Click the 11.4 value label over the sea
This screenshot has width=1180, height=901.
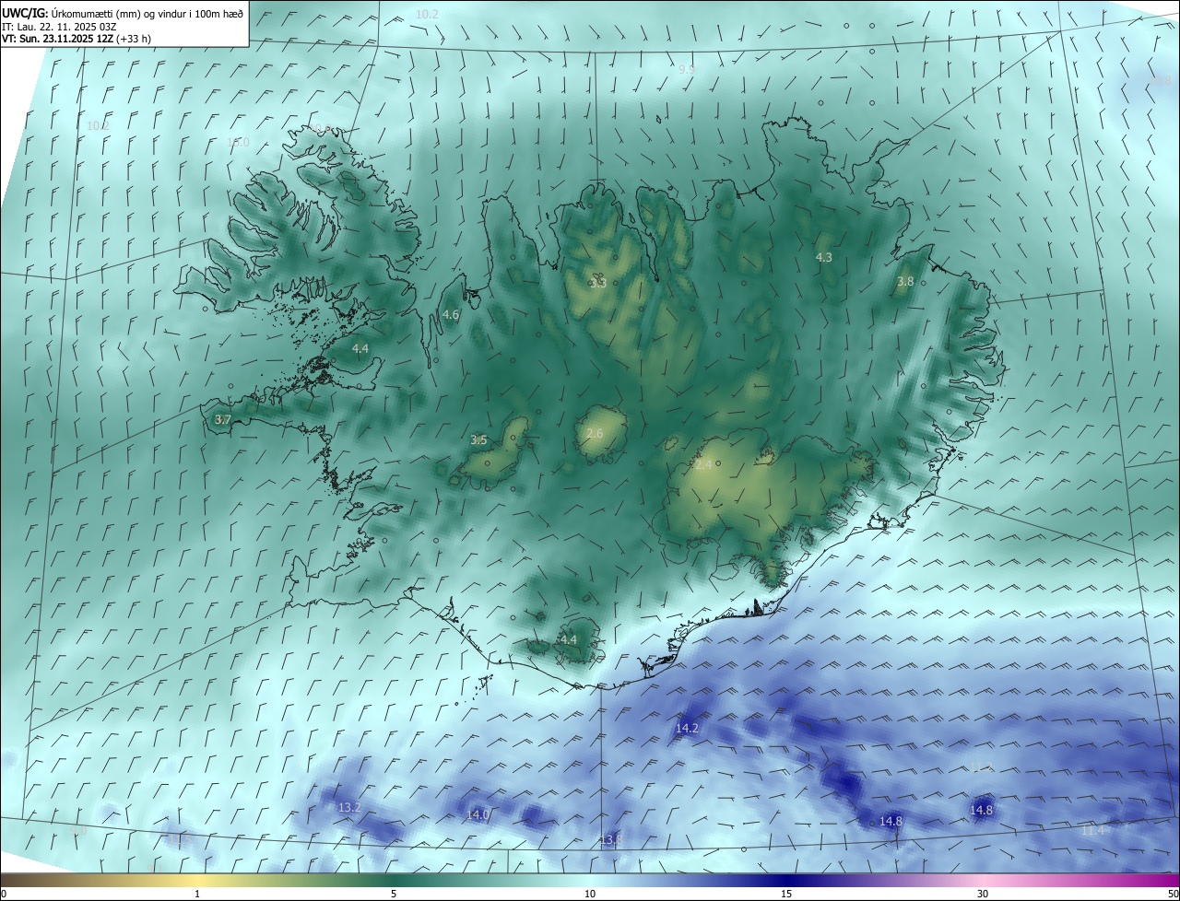coord(1092,831)
